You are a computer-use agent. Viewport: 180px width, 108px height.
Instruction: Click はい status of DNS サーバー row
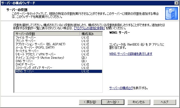click(x=84, y=61)
